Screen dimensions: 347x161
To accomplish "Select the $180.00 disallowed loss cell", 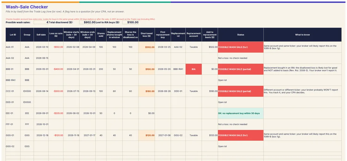I will [x=146, y=91].
